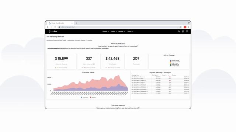Expand the Admin dropdown arrow
The height and width of the screenshot is (132, 236).
pyautogui.click(x=133, y=32)
